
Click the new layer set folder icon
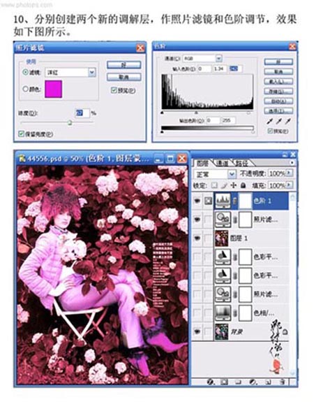point(238,382)
